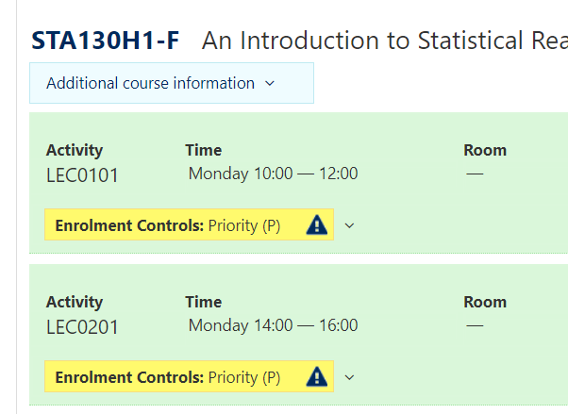Click the Monday 14:00 — 16:00 time slot
The image size is (568, 414).
pos(273,325)
